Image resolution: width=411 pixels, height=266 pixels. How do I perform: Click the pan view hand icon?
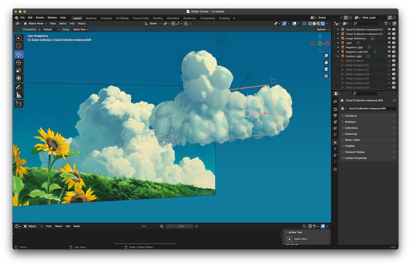coord(326,62)
